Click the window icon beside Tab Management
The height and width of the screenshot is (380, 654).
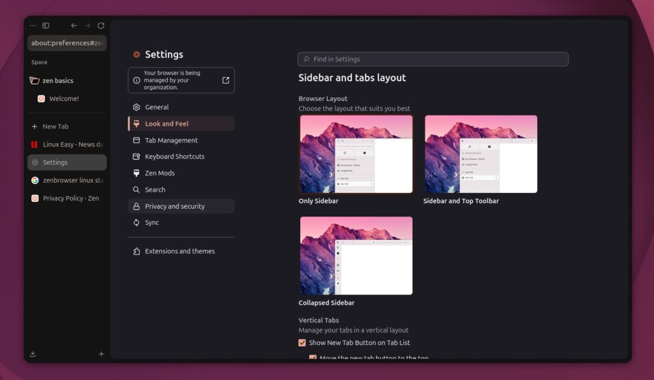click(137, 140)
